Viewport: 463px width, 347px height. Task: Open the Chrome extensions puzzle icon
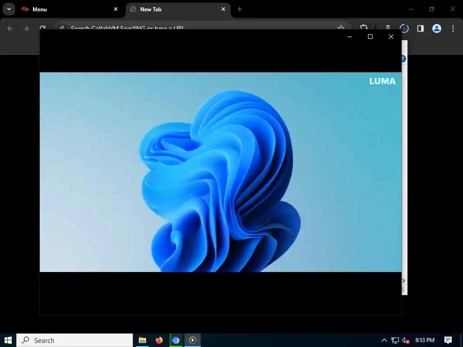364,27
